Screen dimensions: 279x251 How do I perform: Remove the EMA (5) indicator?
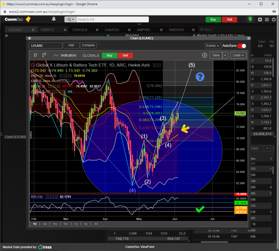[x=68, y=81]
